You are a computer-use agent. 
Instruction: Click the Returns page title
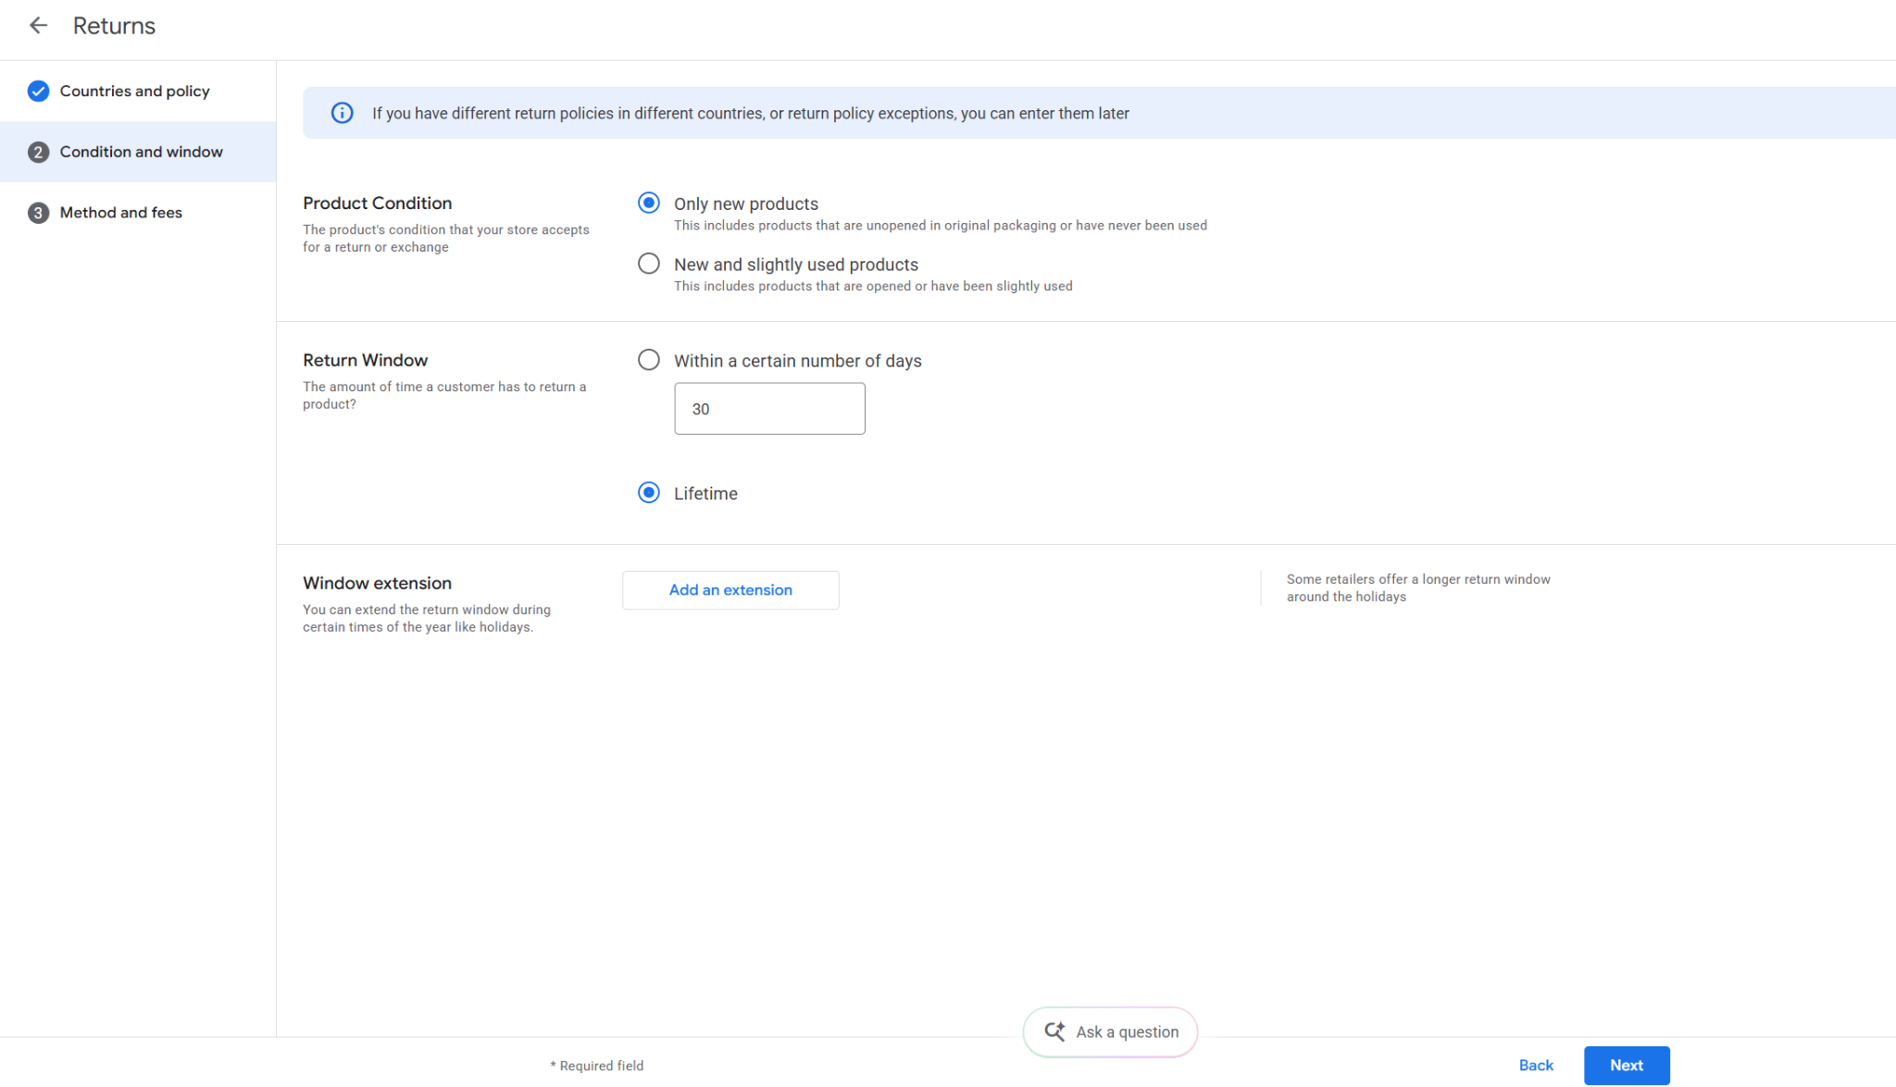[114, 26]
